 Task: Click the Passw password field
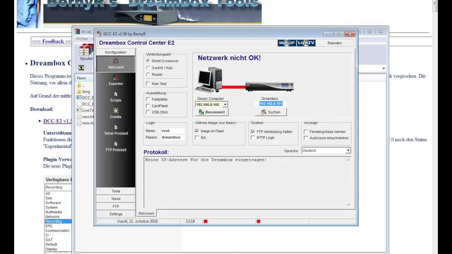(x=173, y=138)
